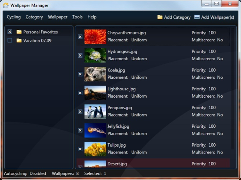Select the Lighthouse thumbnail image

tap(95, 93)
